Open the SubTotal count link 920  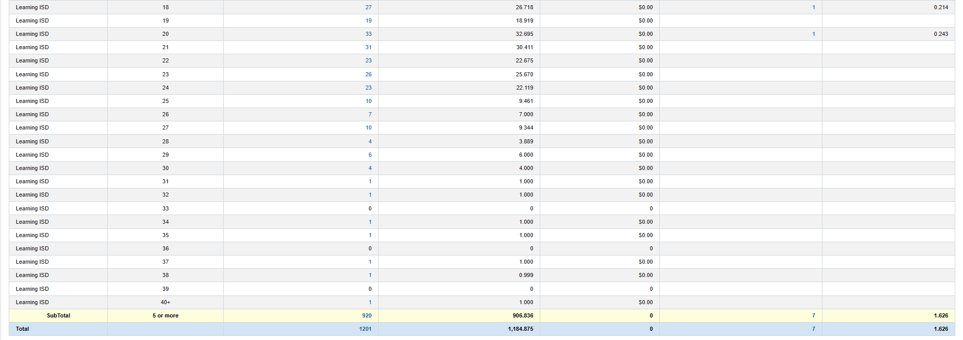[x=366, y=315]
